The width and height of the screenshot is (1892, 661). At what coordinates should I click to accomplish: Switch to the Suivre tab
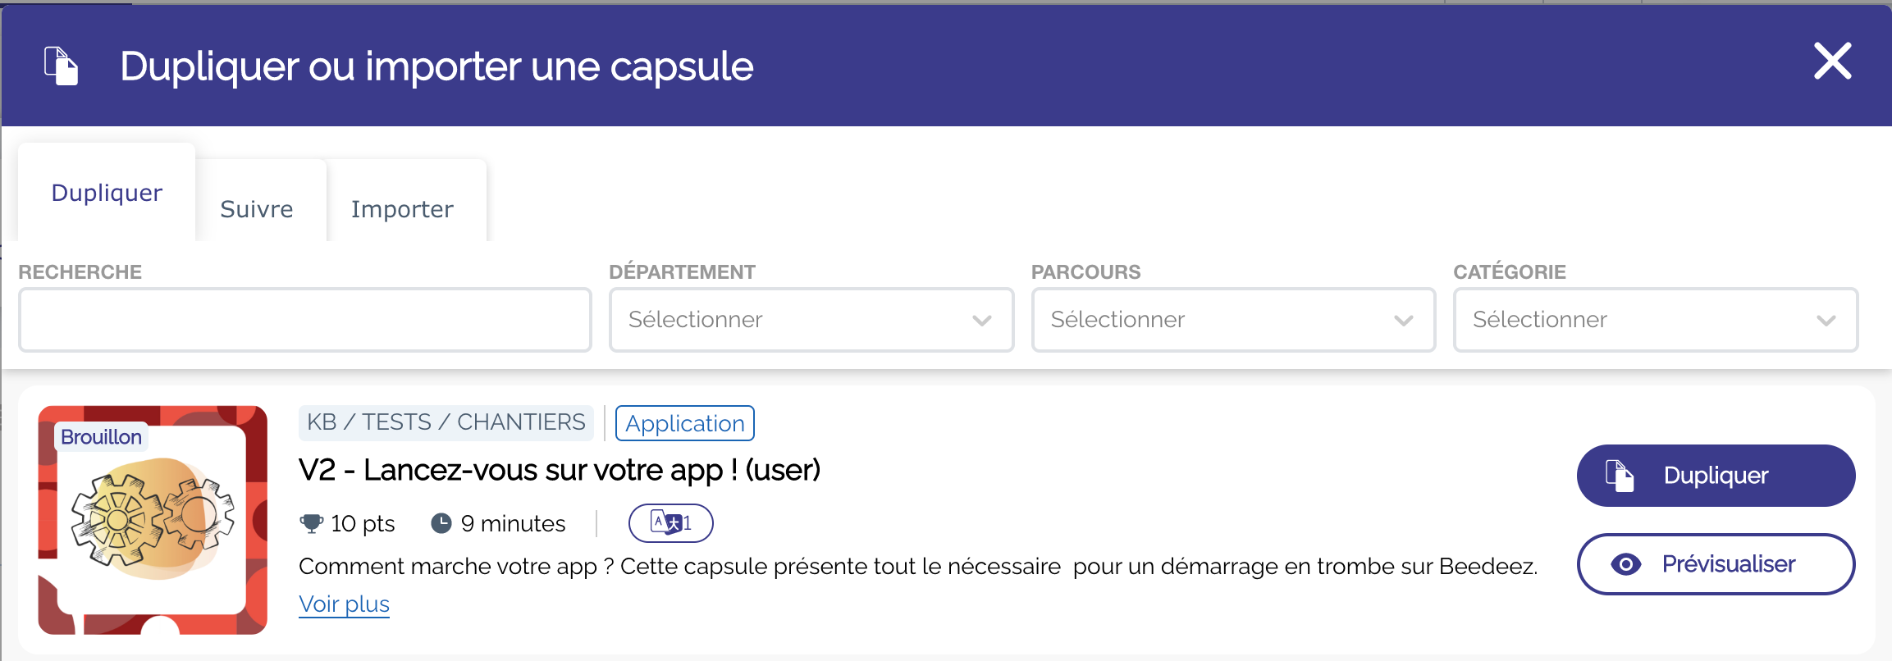(x=257, y=209)
